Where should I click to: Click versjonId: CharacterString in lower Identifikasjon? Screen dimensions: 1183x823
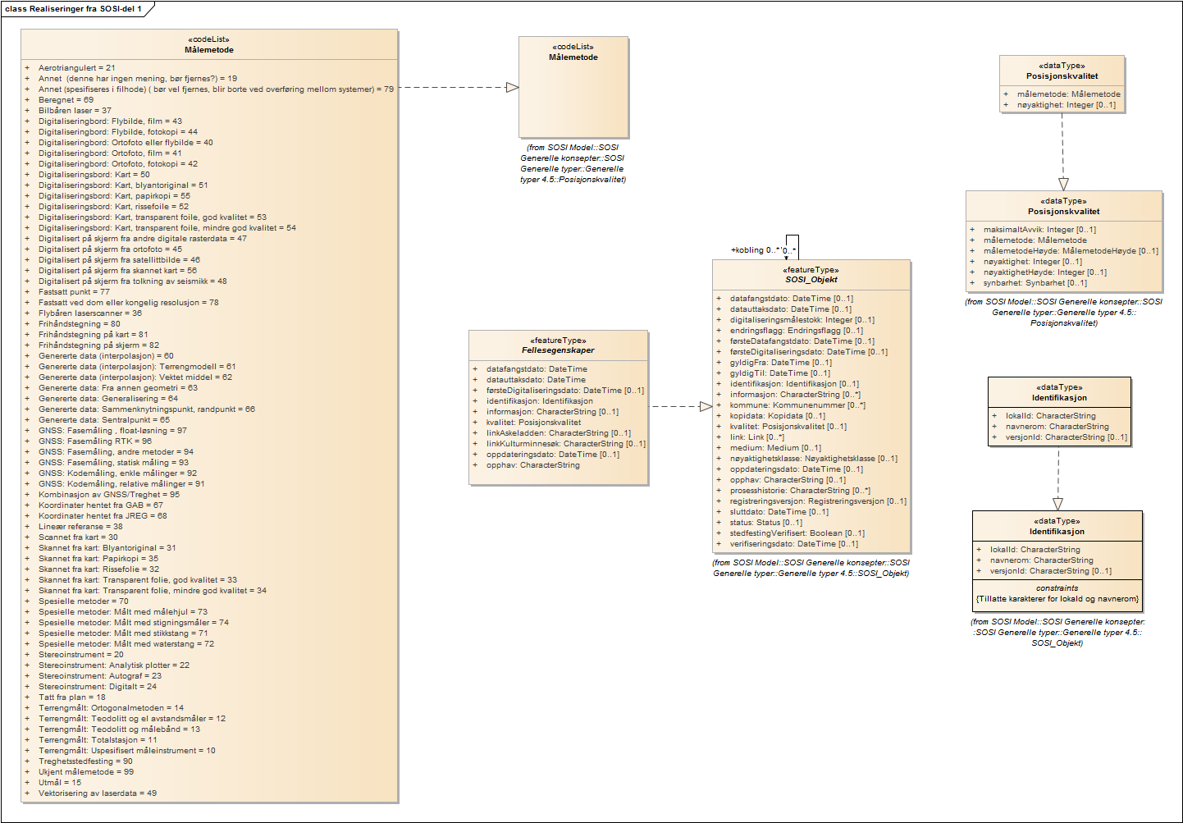[1051, 571]
